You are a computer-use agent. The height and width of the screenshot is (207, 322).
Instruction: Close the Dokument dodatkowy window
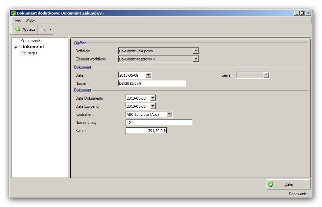pos(308,13)
